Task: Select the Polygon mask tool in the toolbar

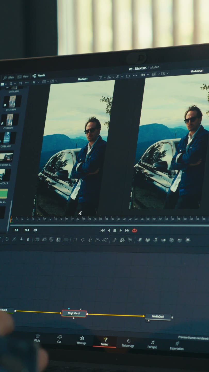Action: pos(90,240)
